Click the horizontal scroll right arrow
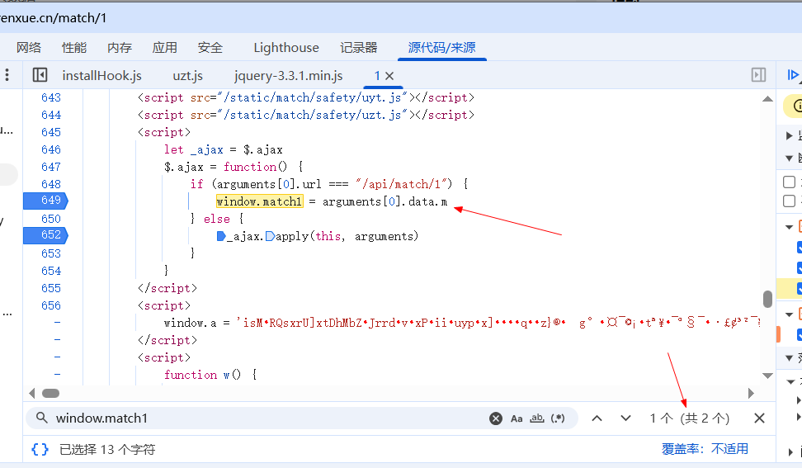Viewport: 802px width, 468px height. [751, 393]
